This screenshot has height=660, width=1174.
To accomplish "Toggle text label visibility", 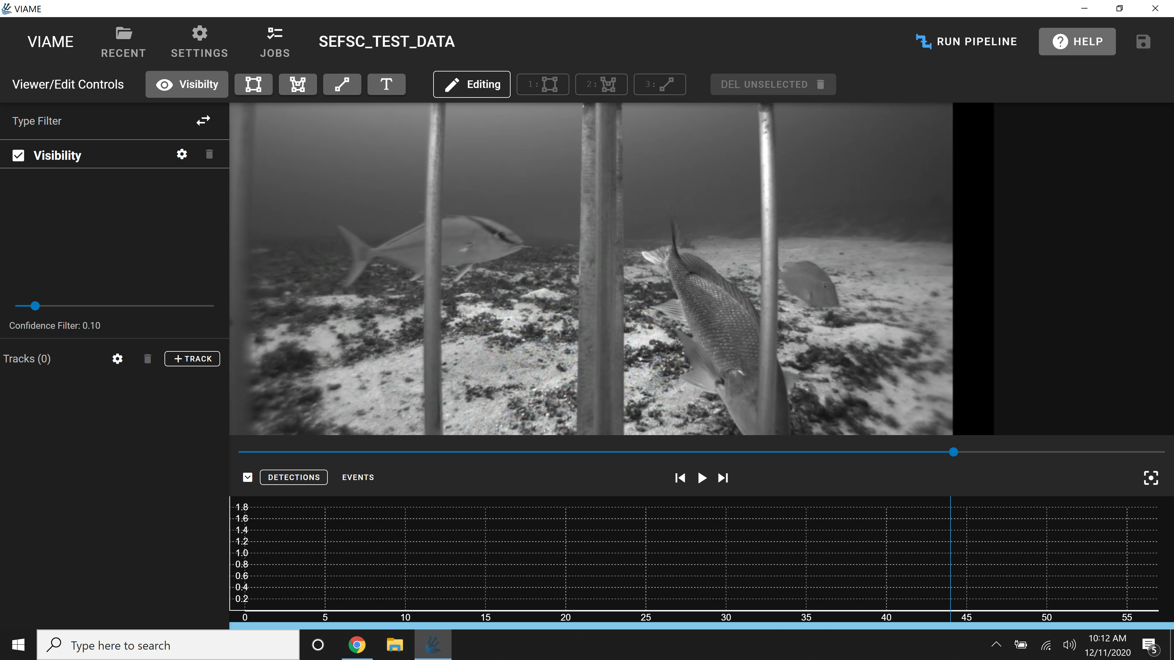I will [x=386, y=84].
